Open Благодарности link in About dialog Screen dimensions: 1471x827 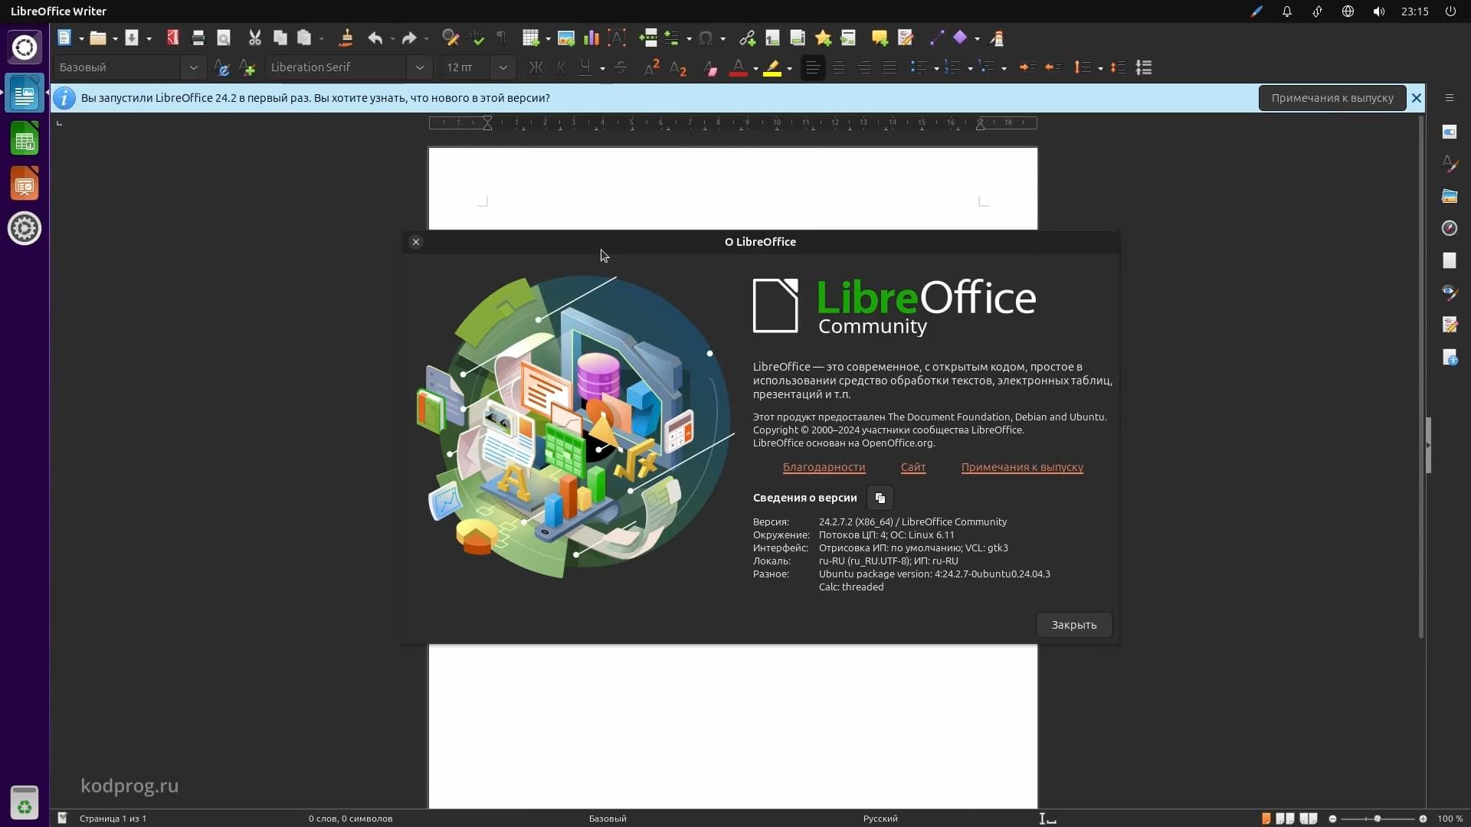coord(824,467)
